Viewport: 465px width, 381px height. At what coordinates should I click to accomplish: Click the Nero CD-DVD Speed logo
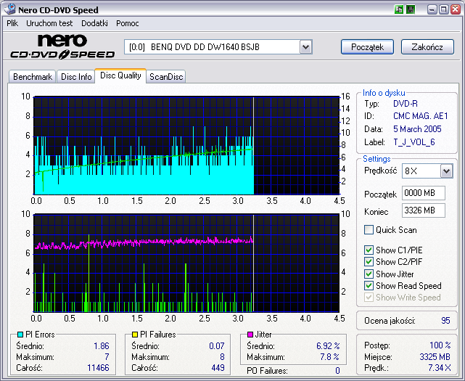tap(62, 47)
